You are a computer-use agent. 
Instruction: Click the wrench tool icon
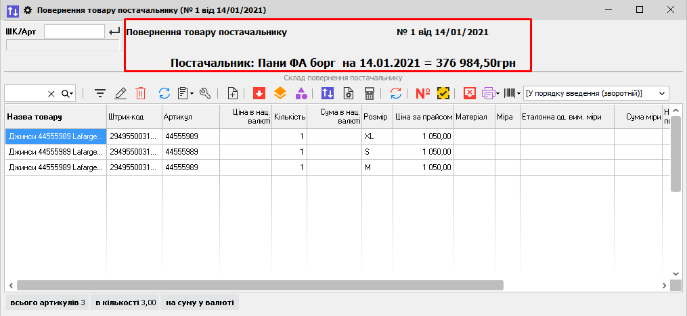pos(205,93)
